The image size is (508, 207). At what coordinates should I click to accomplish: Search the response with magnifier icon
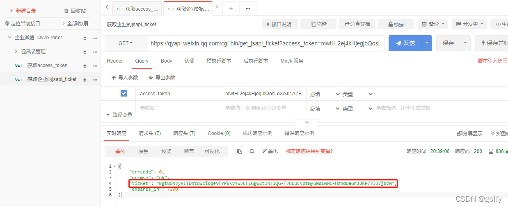[x=252, y=151]
